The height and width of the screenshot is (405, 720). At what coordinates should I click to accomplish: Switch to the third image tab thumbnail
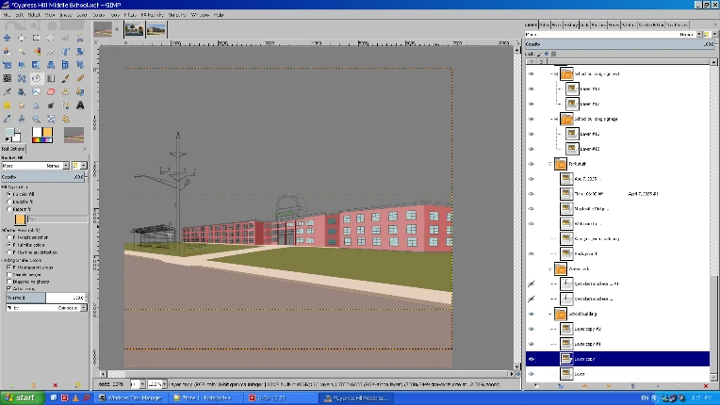tap(156, 29)
